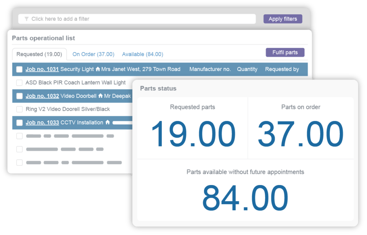Image resolution: width=367 pixels, height=235 pixels.
Task: Click the house icon next to Mrs Janet West
Action: [x=99, y=69]
